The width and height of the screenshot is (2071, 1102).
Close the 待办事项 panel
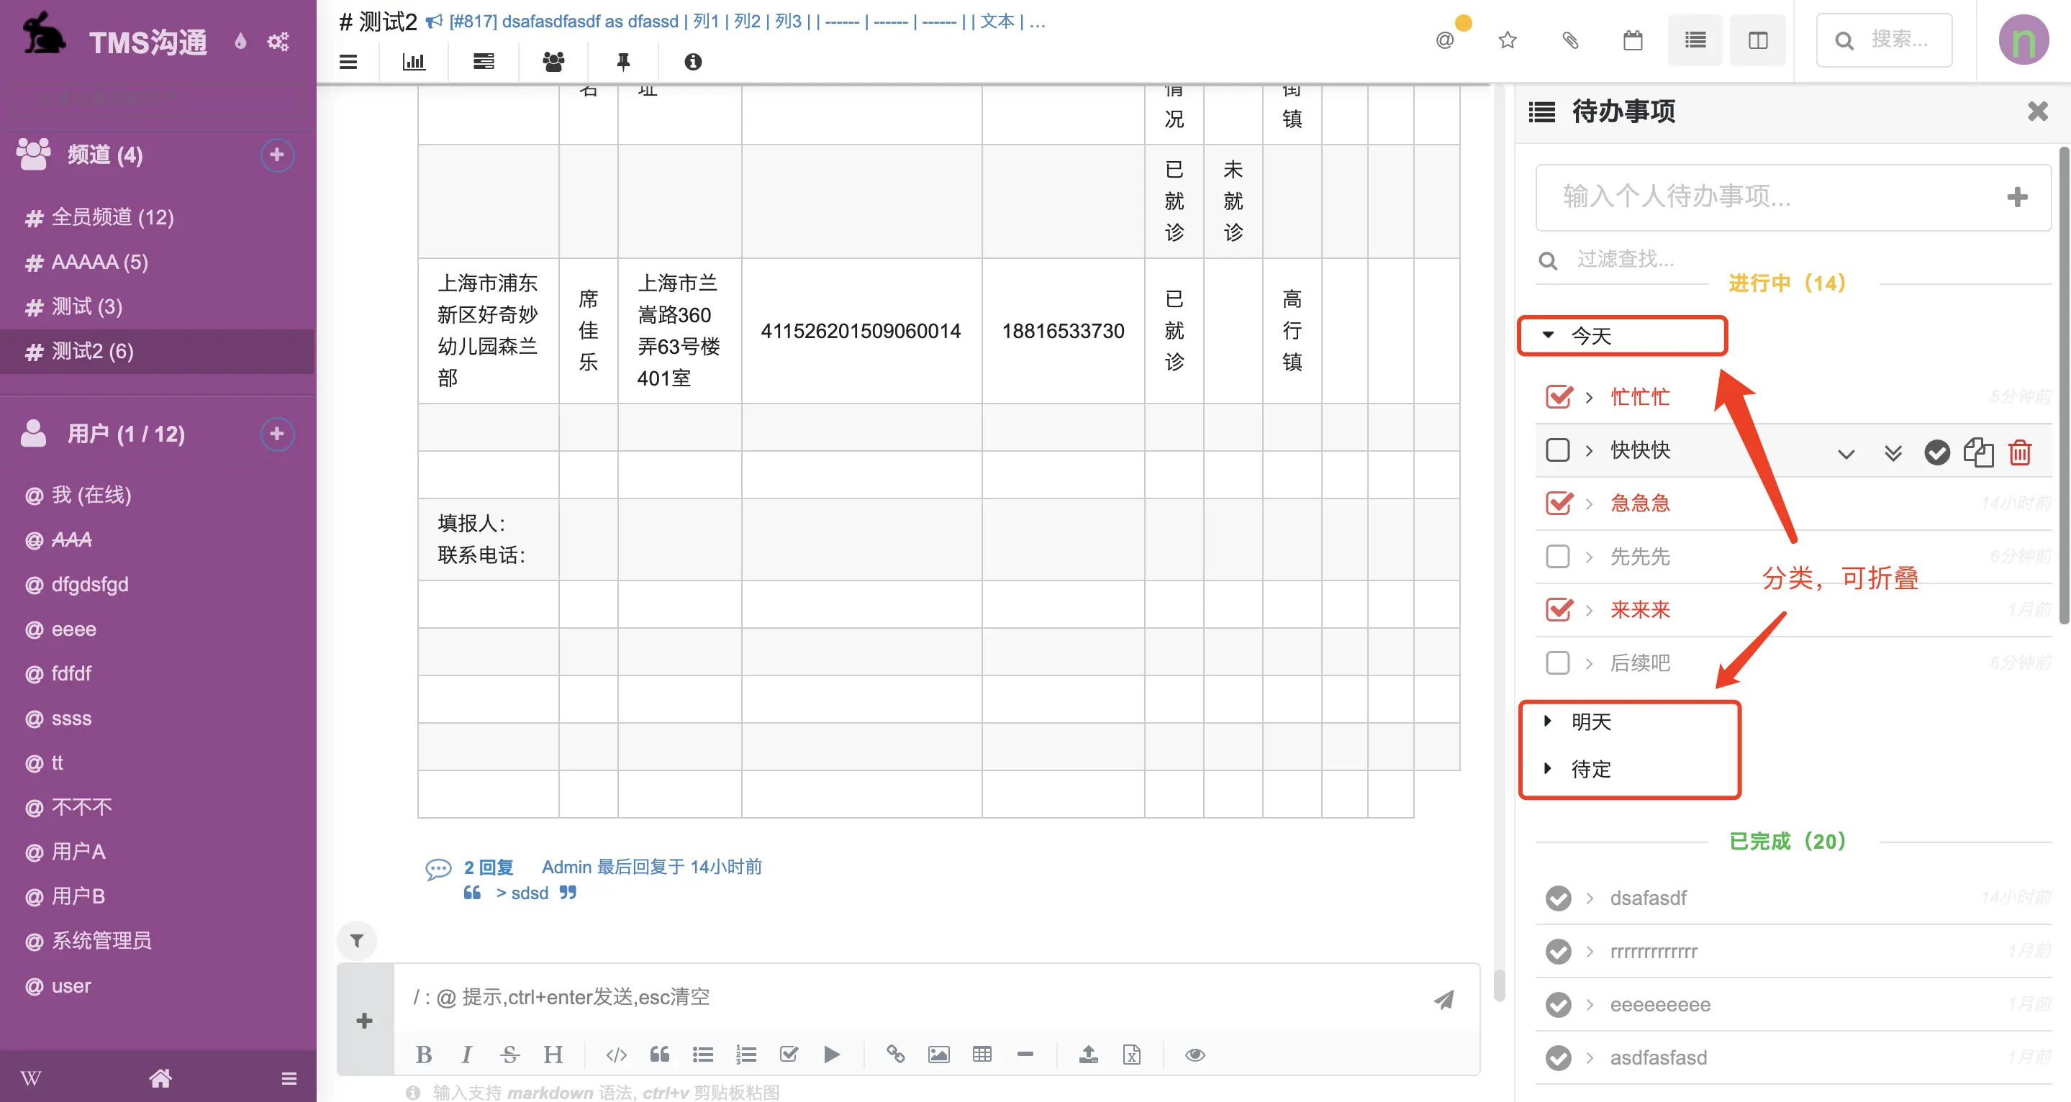point(2037,111)
